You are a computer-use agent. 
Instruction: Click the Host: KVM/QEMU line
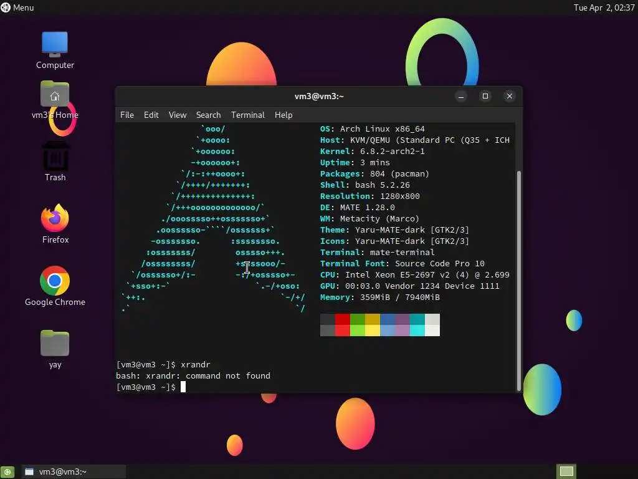point(414,140)
